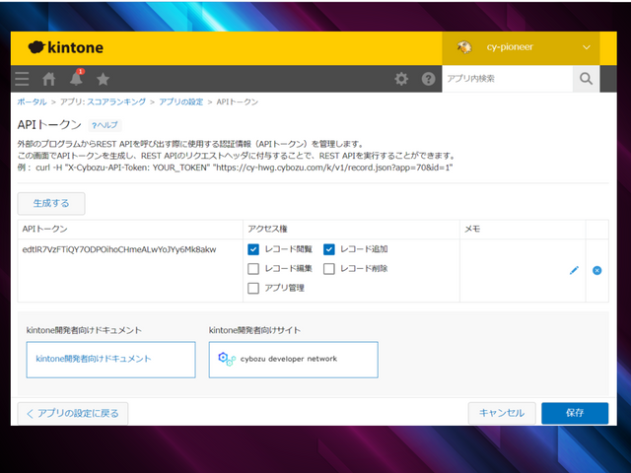Click the search magnifier button
This screenshot has width=631, height=473.
586,79
